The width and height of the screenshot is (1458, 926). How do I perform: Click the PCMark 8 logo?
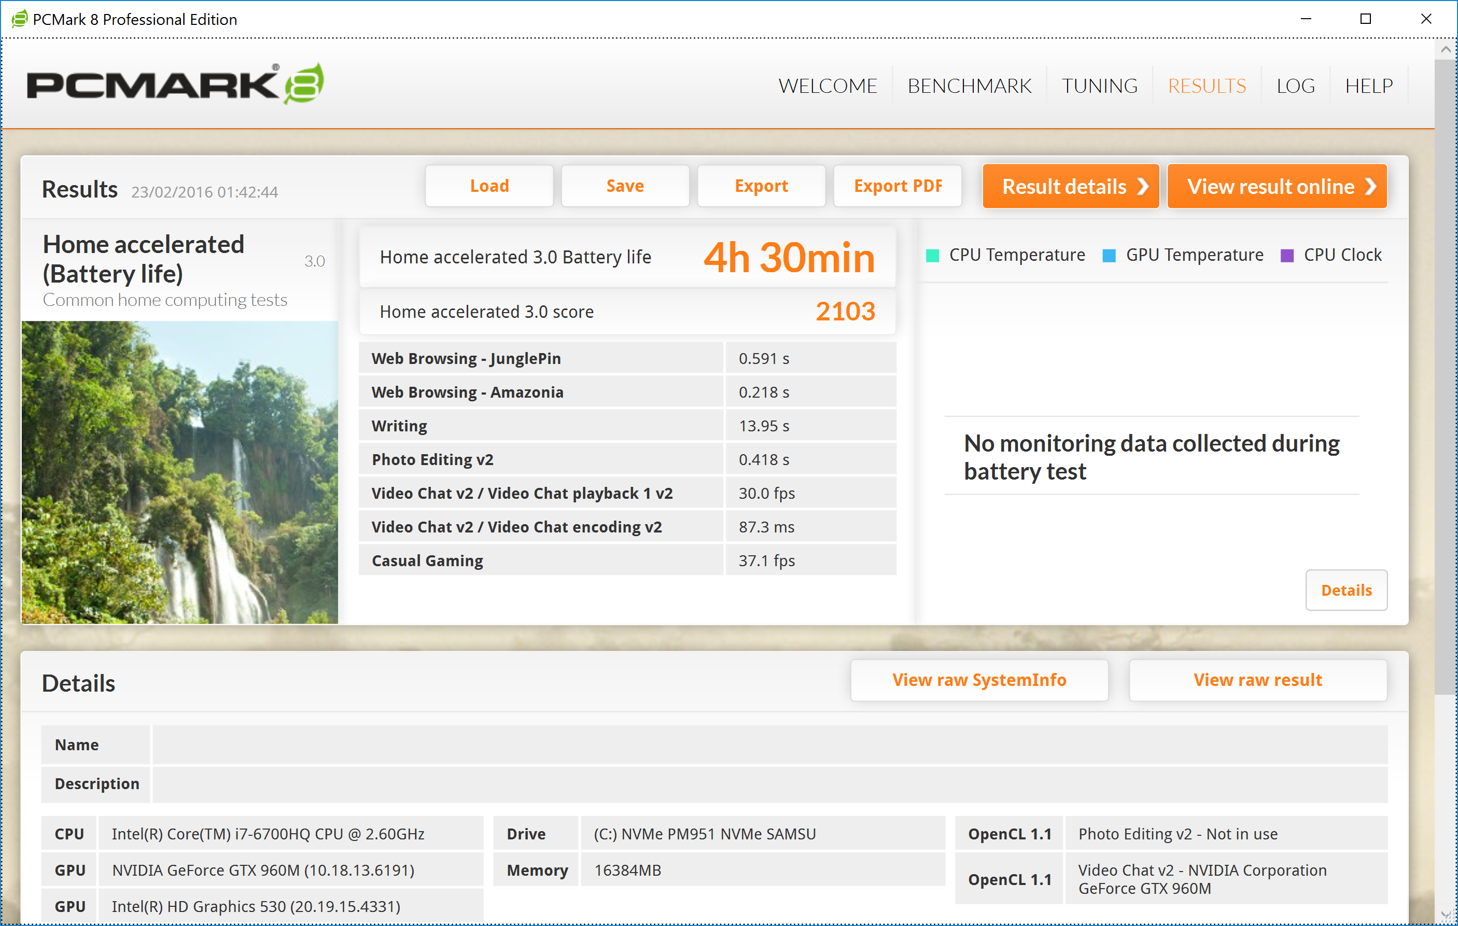(x=176, y=85)
